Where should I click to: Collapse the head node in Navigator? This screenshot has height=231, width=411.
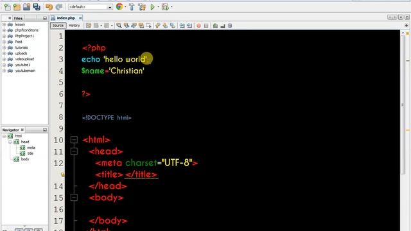10,142
